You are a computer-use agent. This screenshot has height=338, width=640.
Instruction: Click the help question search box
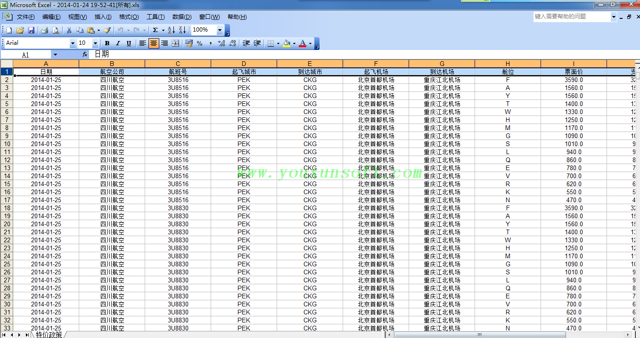pyautogui.click(x=572, y=16)
